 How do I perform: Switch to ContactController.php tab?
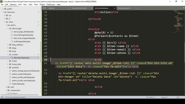pos(79,8)
